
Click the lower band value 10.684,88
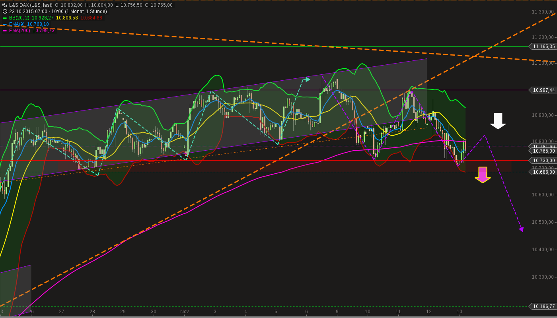pos(92,18)
